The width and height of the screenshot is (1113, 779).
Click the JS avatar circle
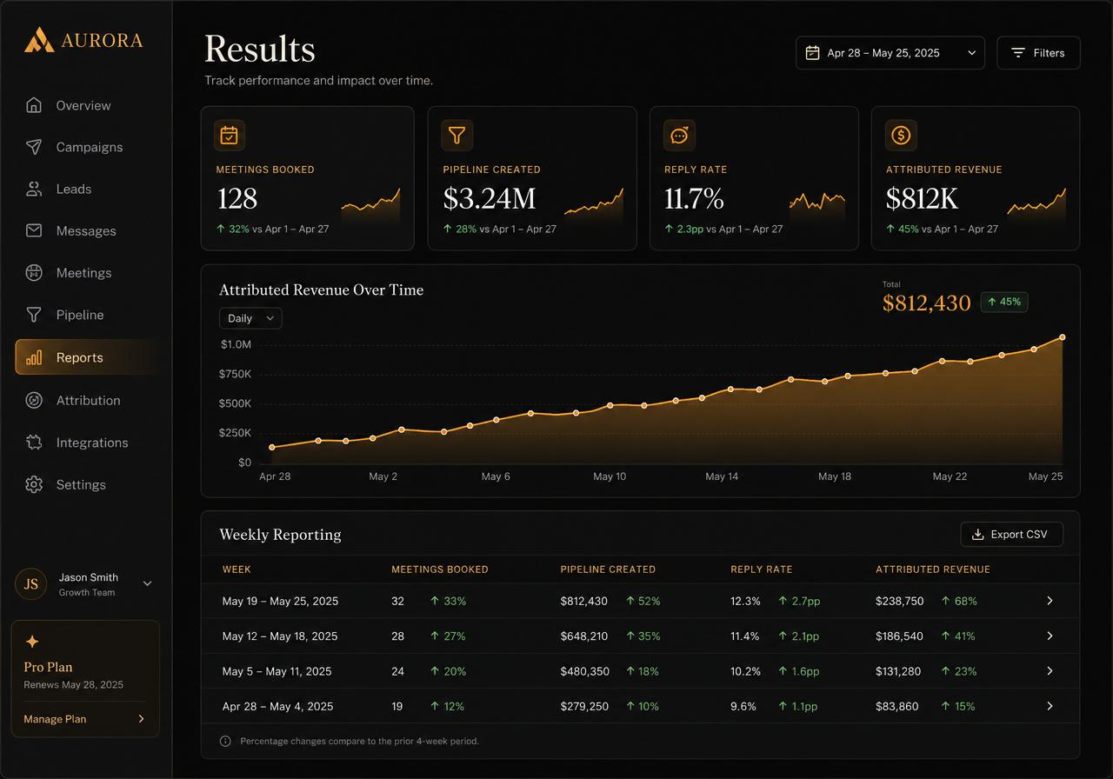[x=31, y=584]
